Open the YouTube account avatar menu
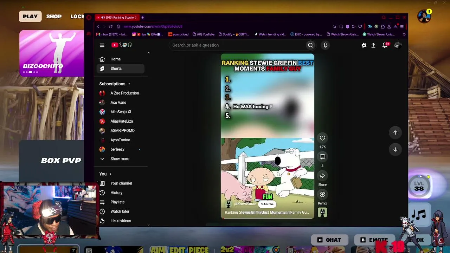The height and width of the screenshot is (253, 450). point(398,45)
